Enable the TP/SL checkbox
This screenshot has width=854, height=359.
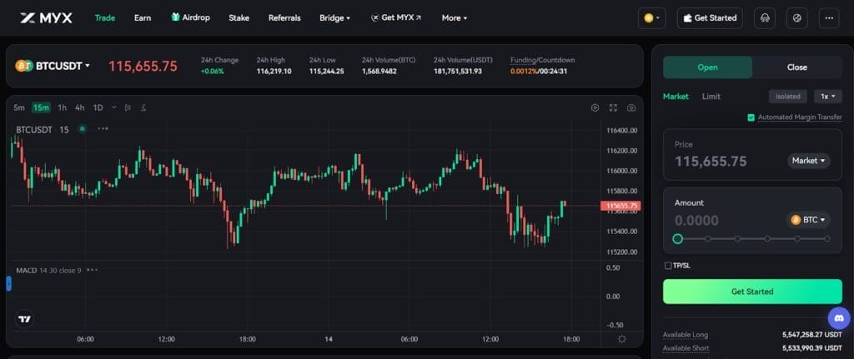pos(668,266)
